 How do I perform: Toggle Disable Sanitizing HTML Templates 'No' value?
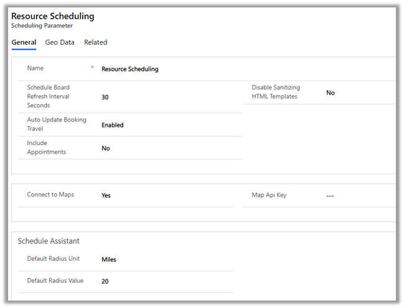coord(330,93)
